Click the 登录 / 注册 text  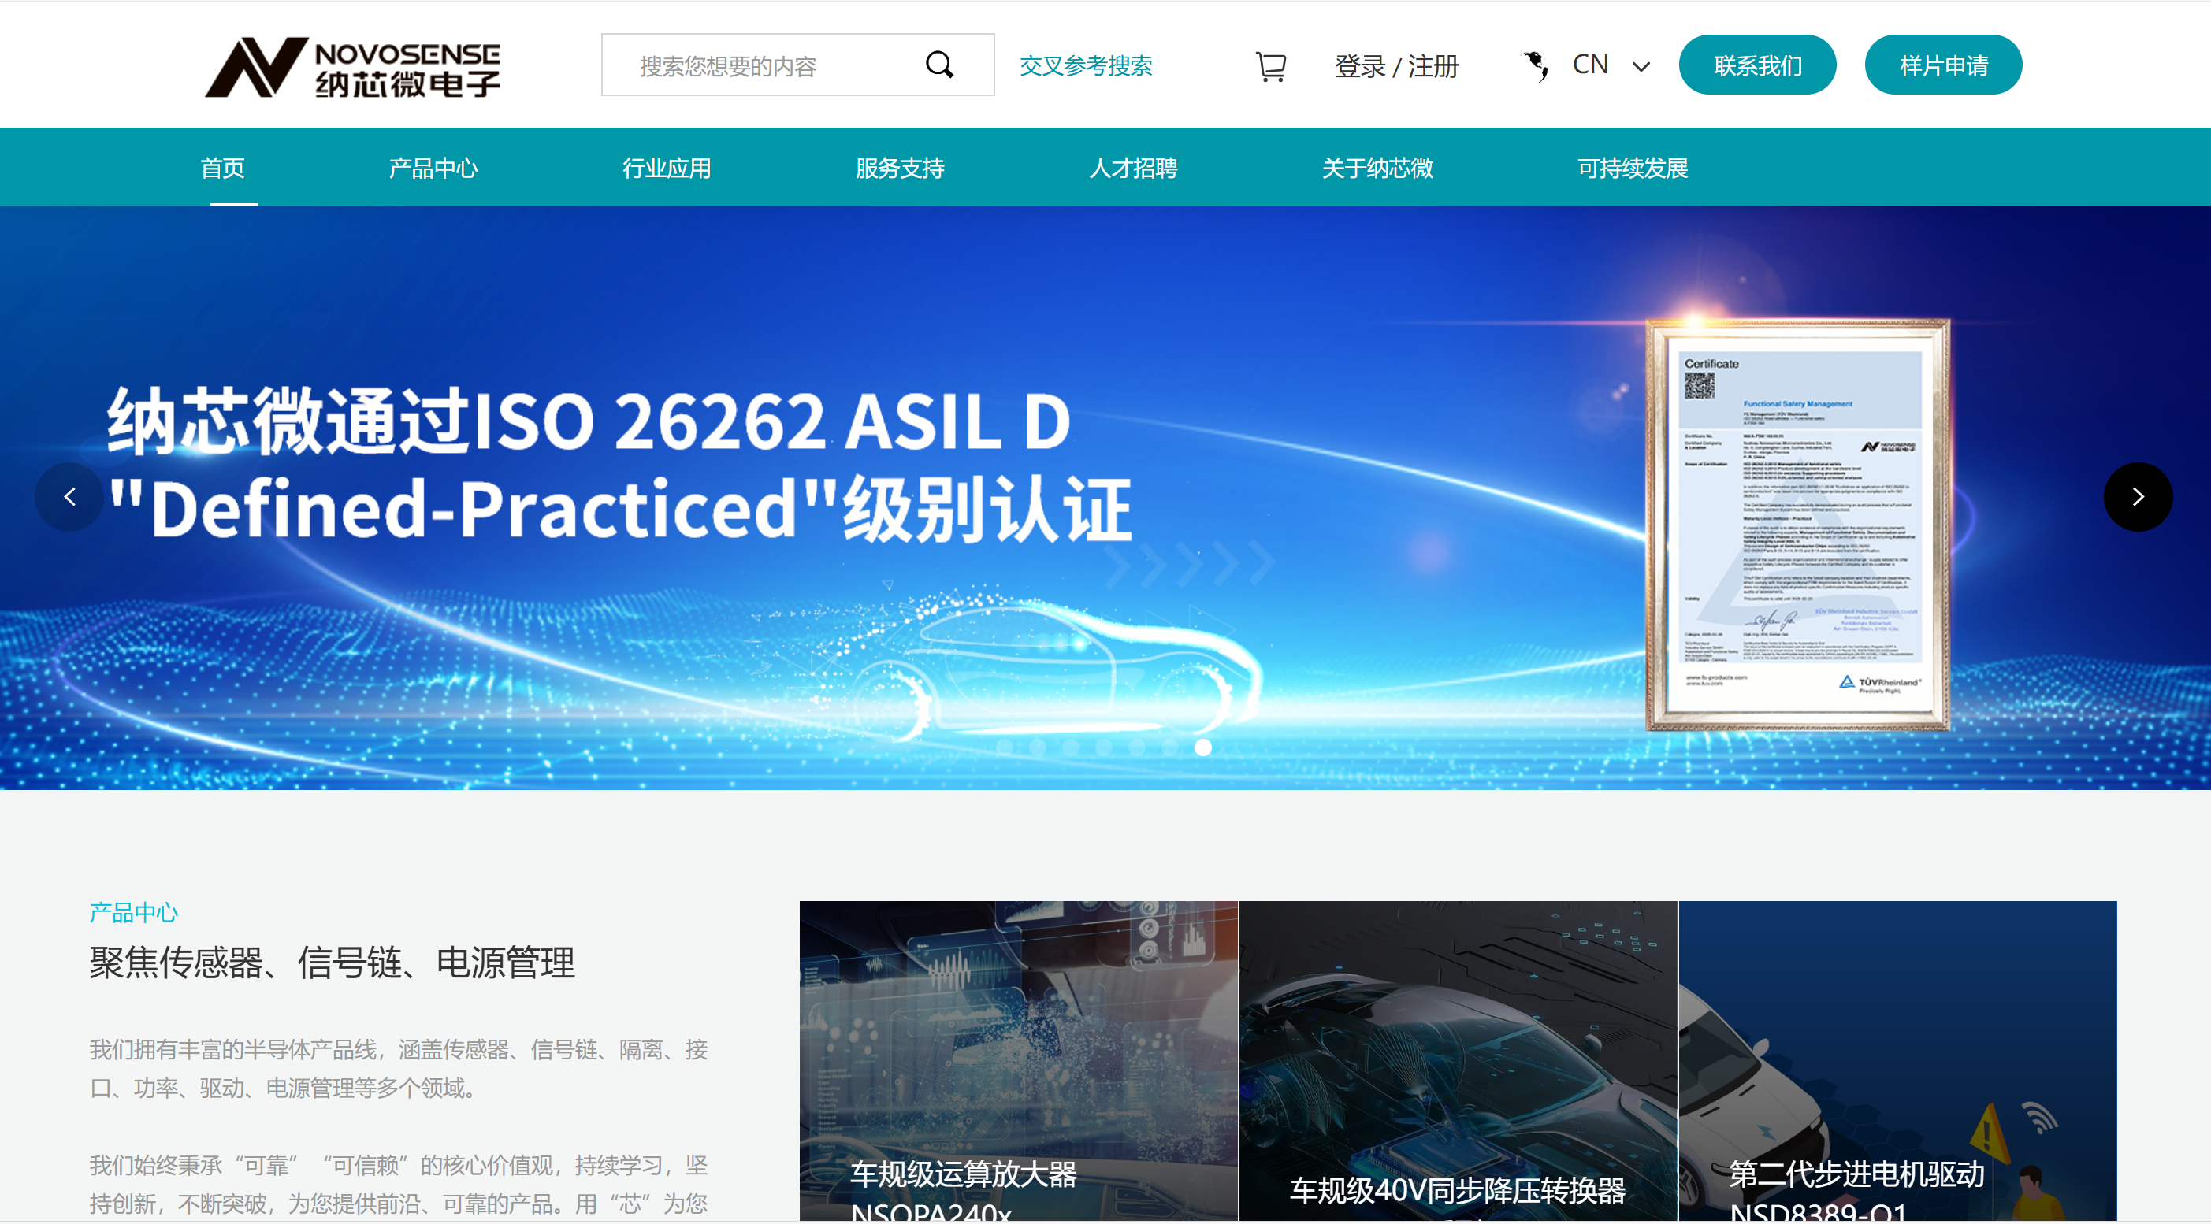1395,66
